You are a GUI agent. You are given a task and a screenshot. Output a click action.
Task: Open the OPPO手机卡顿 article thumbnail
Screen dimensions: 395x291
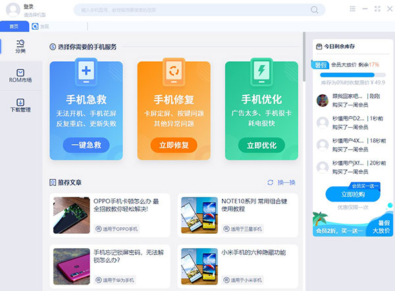click(71, 215)
